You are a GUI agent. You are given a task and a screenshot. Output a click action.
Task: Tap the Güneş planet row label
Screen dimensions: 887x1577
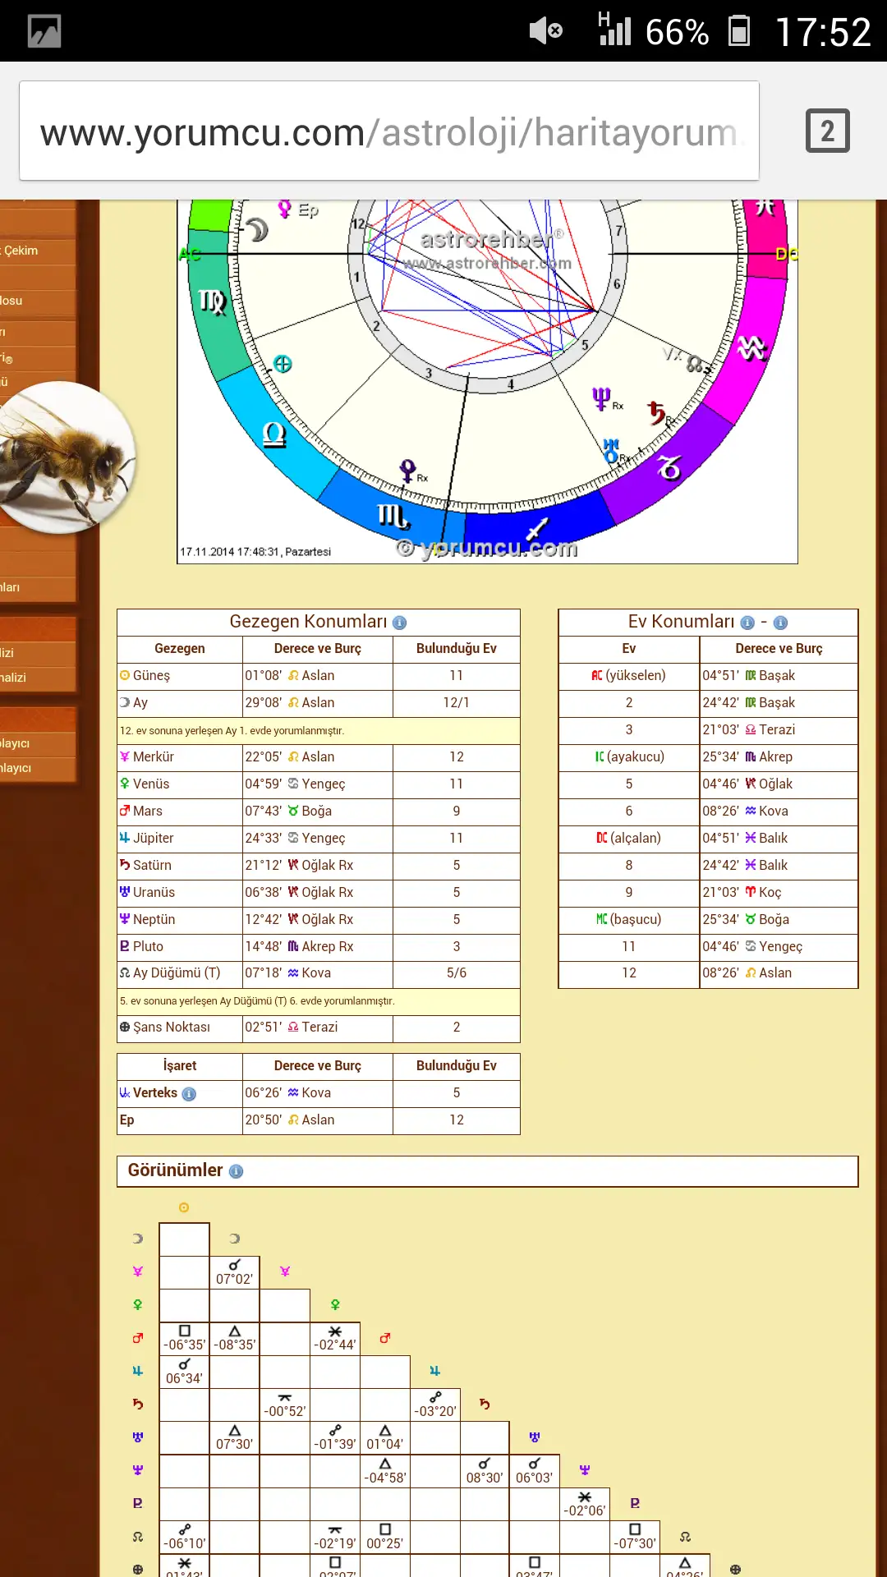tap(151, 675)
